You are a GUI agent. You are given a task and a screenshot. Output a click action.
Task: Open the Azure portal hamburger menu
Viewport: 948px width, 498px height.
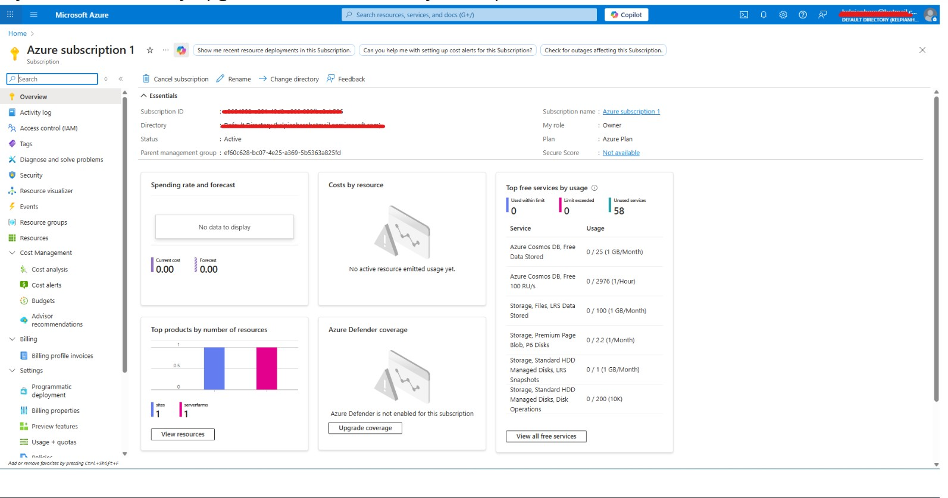33,15
